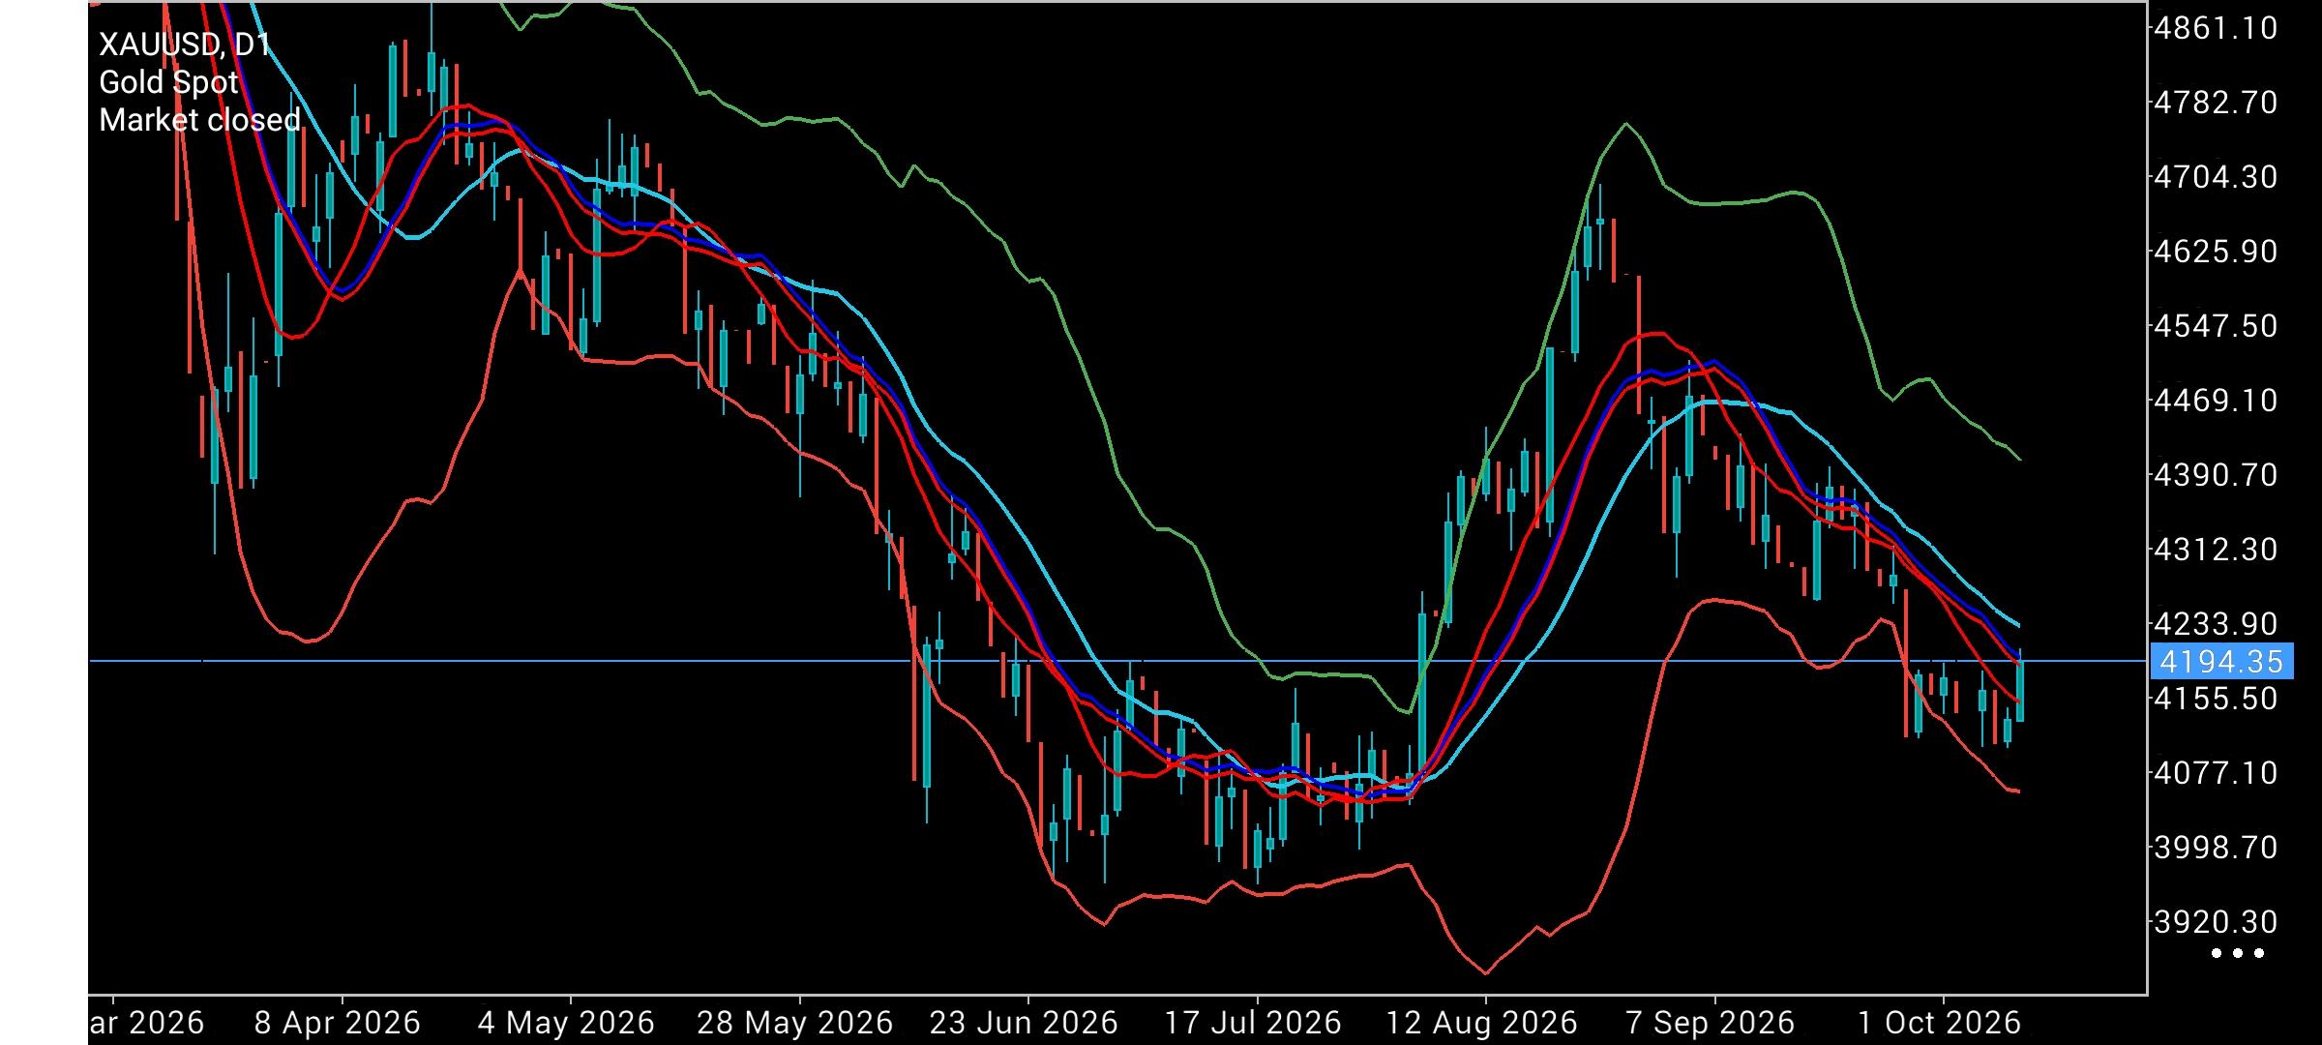This screenshot has height=1045, width=2322.
Task: Select the 12 Aug 2026 date label
Action: [1482, 1023]
